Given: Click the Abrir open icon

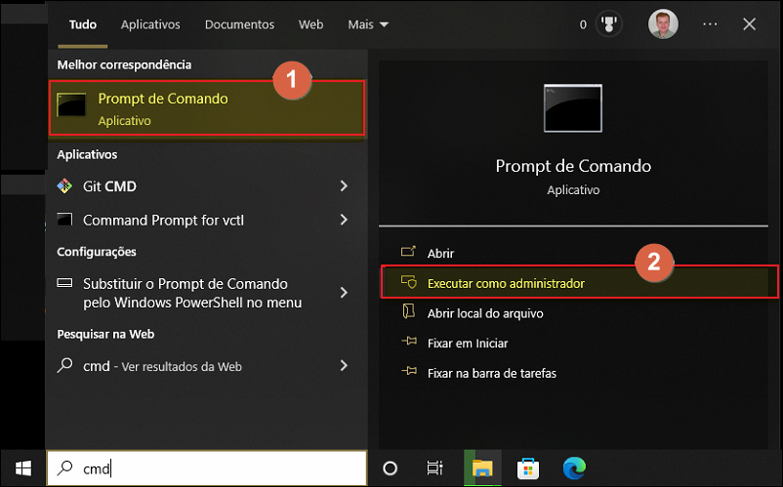Looking at the screenshot, I should (x=408, y=252).
